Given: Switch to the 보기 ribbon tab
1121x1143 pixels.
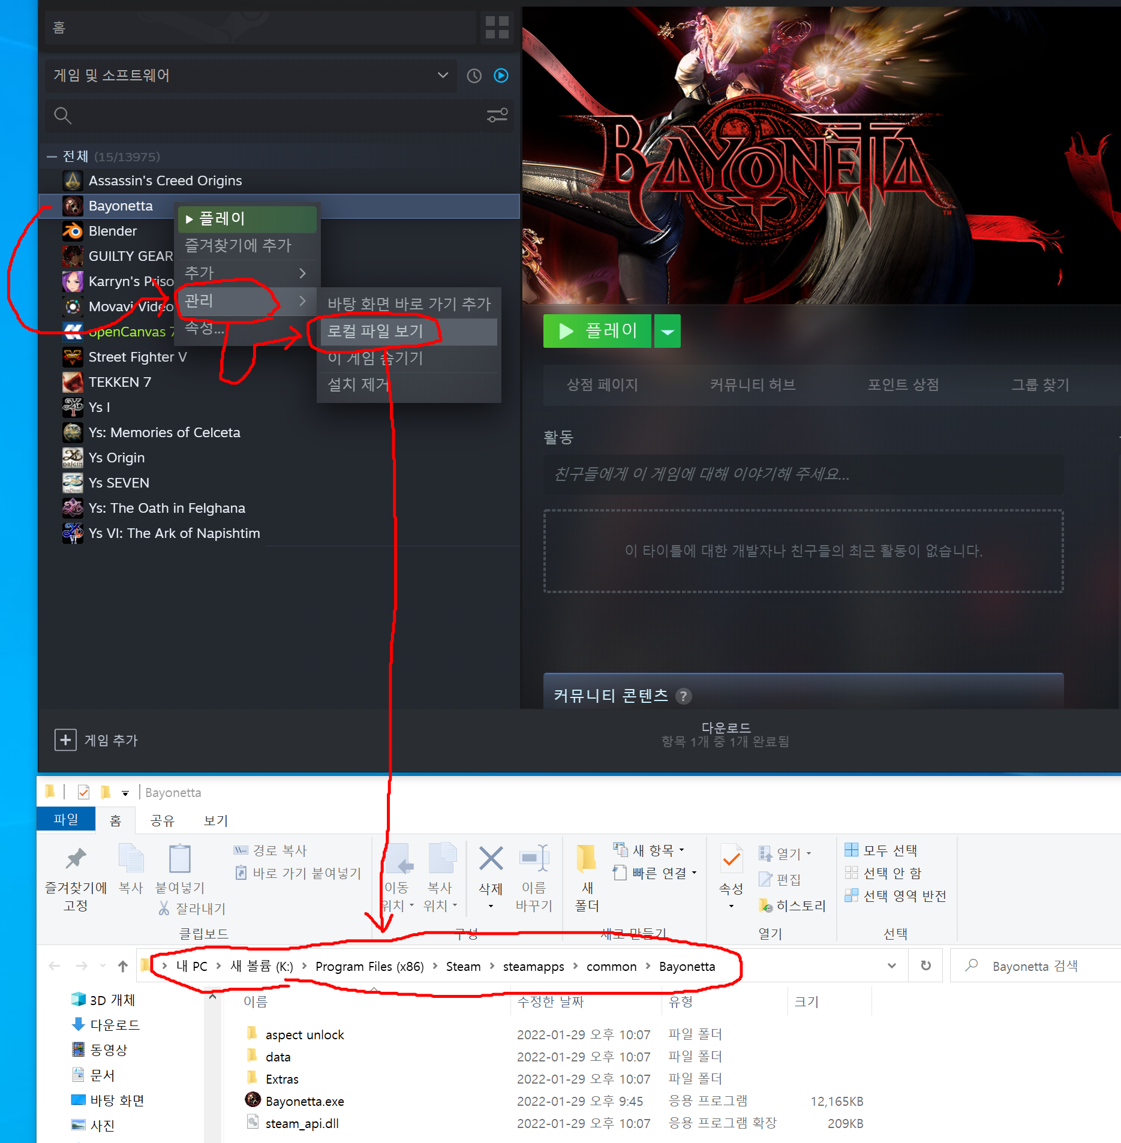Looking at the screenshot, I should coord(215,820).
